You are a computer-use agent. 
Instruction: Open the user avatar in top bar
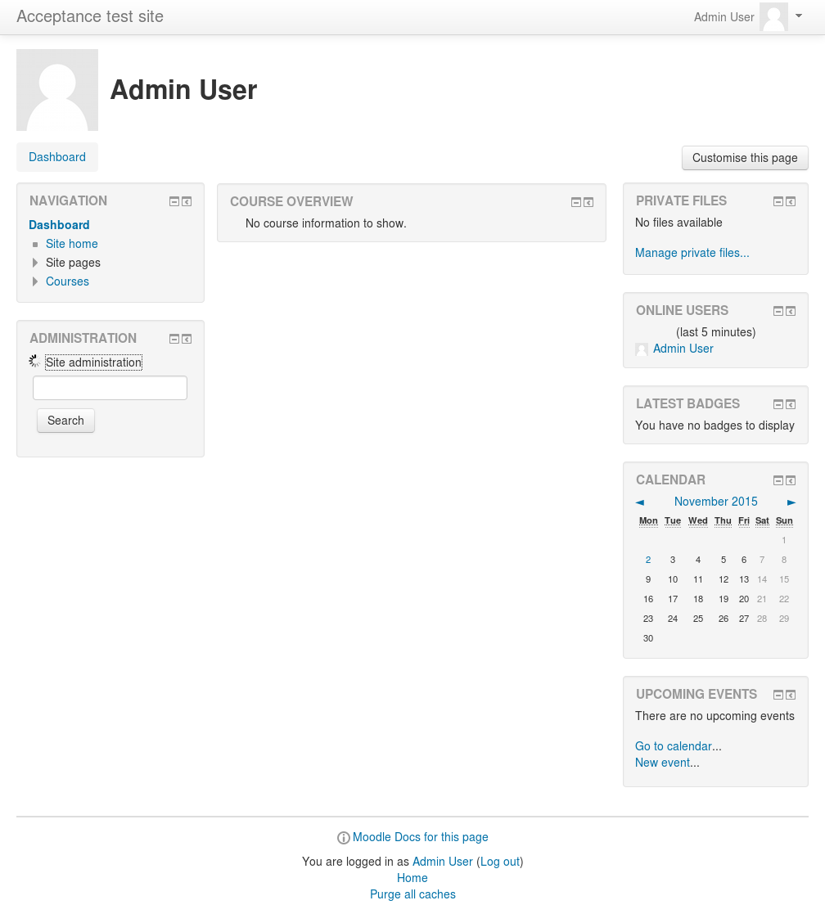pyautogui.click(x=773, y=17)
